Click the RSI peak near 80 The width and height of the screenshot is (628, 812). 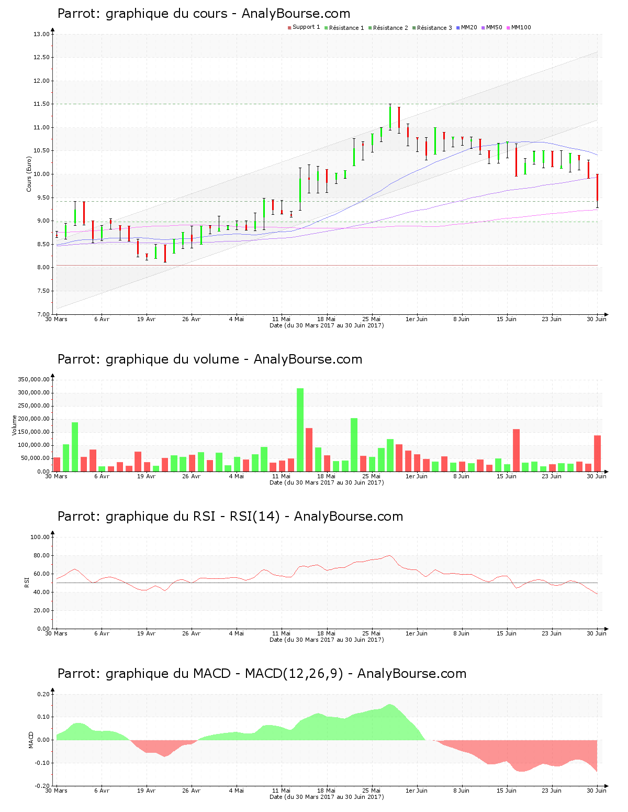389,556
